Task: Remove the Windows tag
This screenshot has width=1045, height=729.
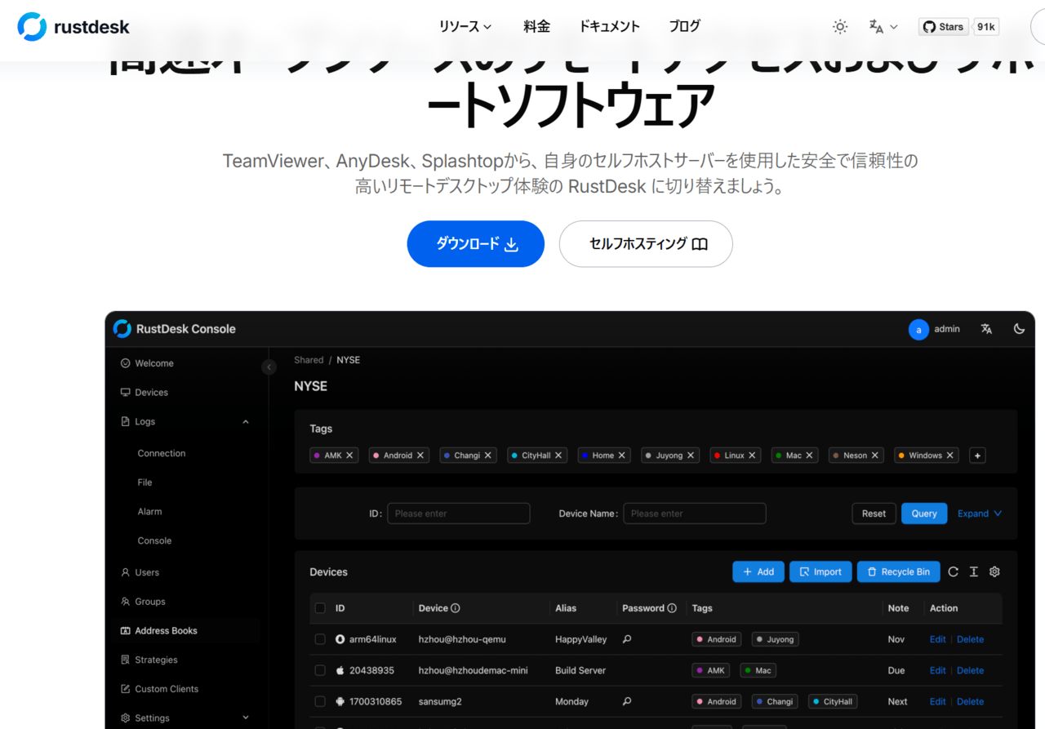Action: point(950,456)
